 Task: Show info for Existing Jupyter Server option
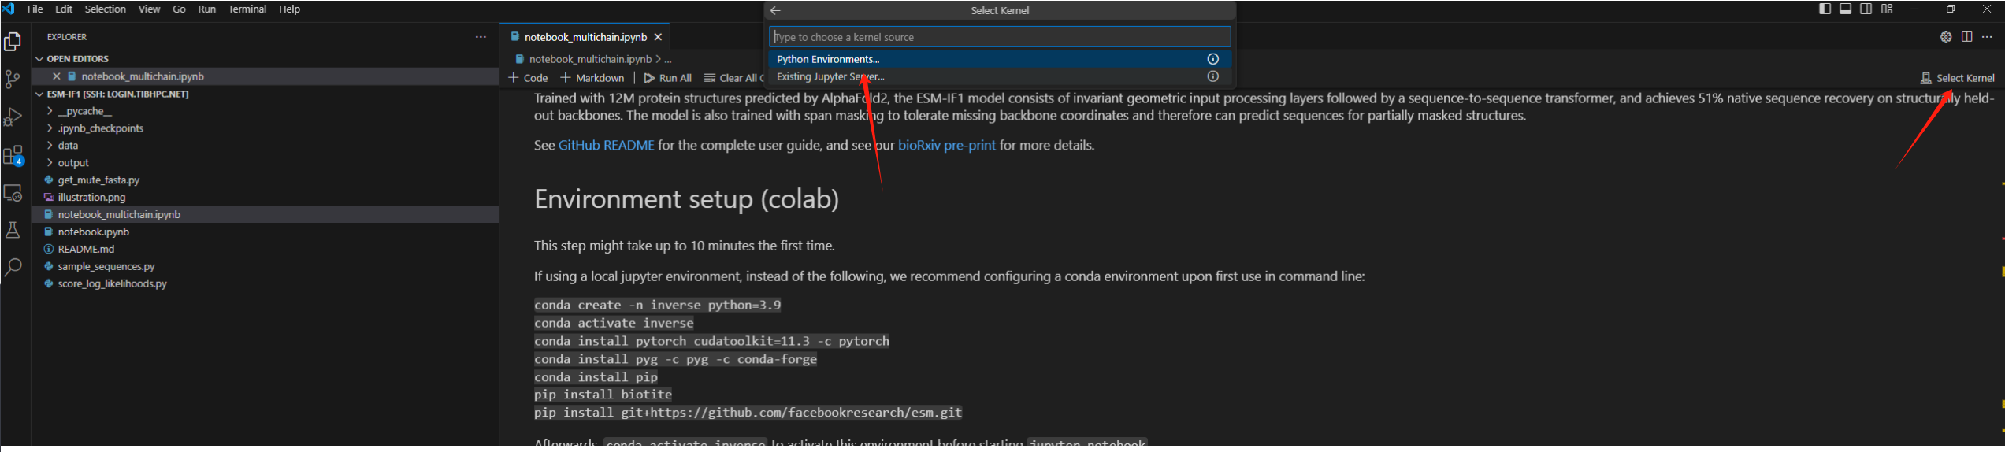(x=1213, y=76)
